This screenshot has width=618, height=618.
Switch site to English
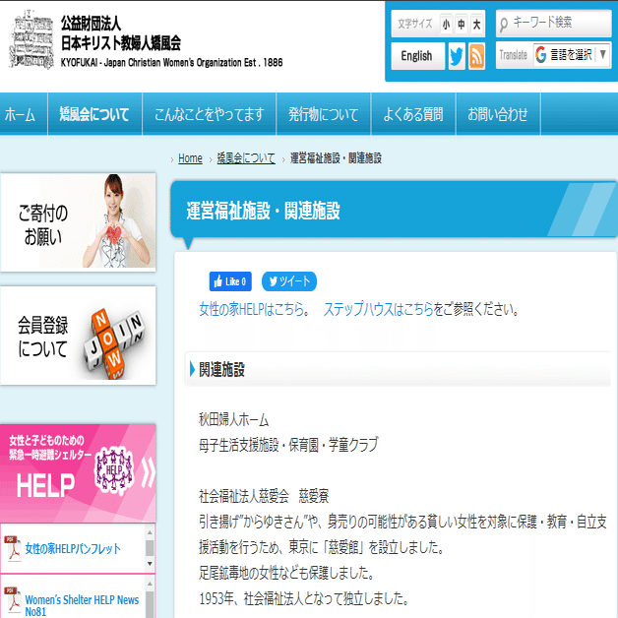click(417, 56)
